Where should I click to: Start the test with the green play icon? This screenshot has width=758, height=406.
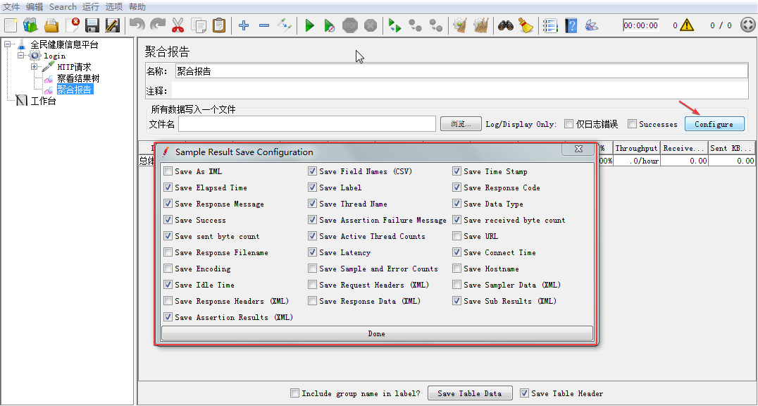309,25
